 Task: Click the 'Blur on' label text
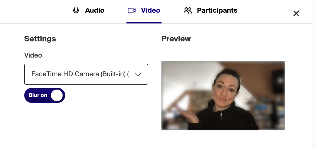(38, 95)
